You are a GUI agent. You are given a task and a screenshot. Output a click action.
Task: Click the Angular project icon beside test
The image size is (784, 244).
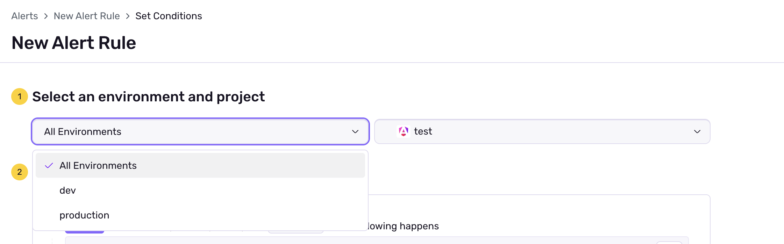403,131
